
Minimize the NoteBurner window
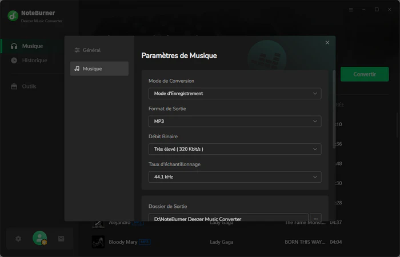pyautogui.click(x=364, y=10)
